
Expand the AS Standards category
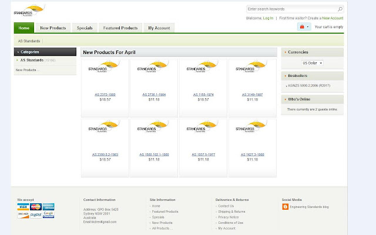(x=29, y=60)
